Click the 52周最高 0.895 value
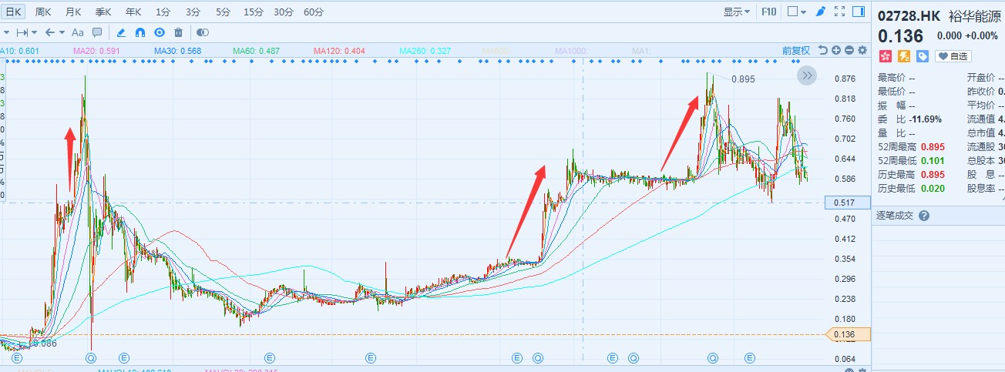 933,146
